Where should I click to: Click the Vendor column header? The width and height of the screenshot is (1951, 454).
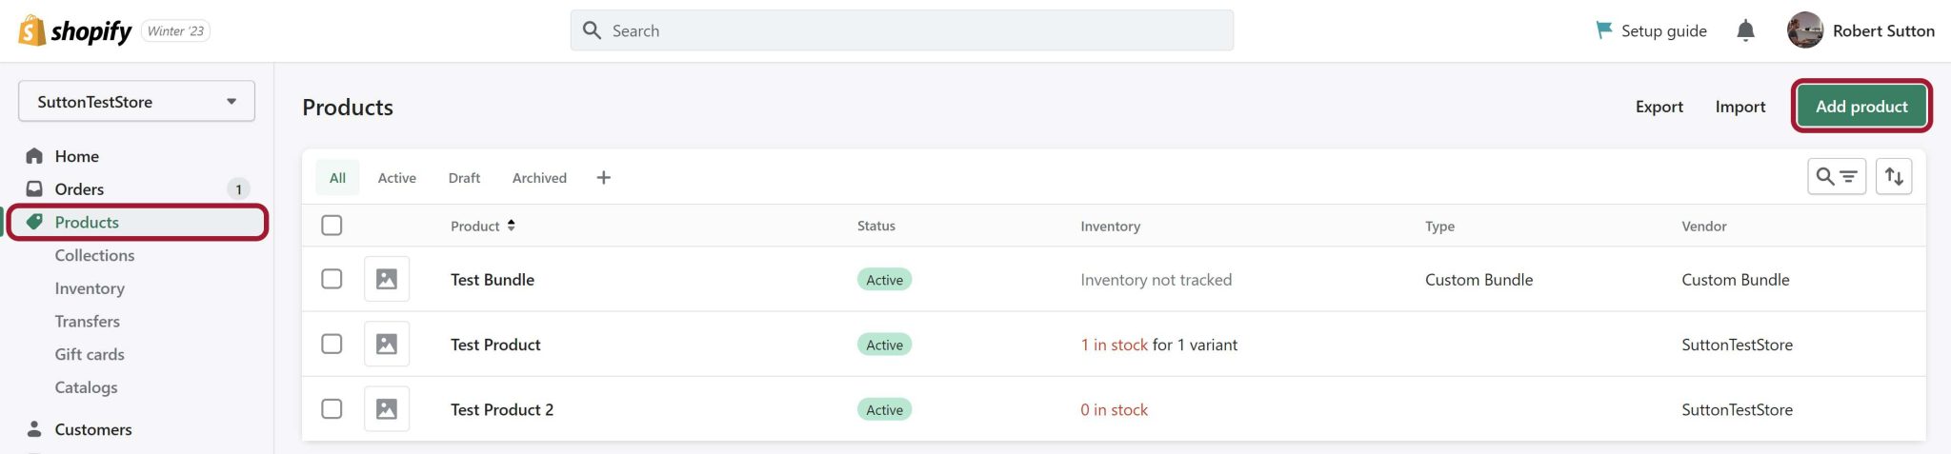tap(1703, 226)
